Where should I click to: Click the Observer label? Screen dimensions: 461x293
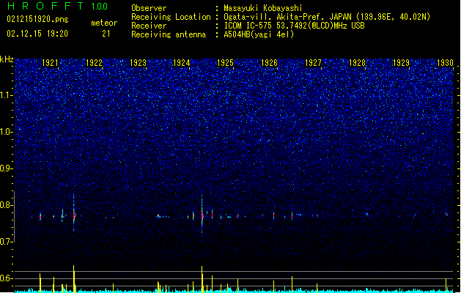point(149,8)
